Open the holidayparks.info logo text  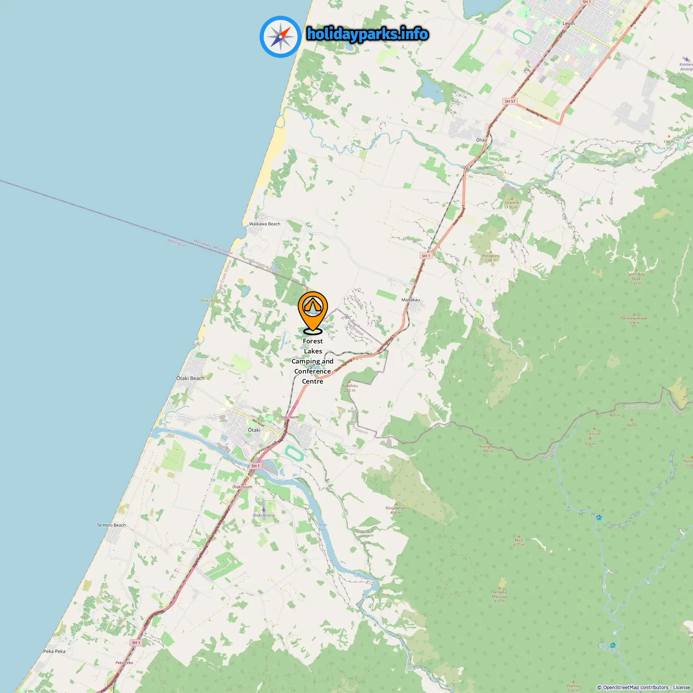tap(367, 34)
